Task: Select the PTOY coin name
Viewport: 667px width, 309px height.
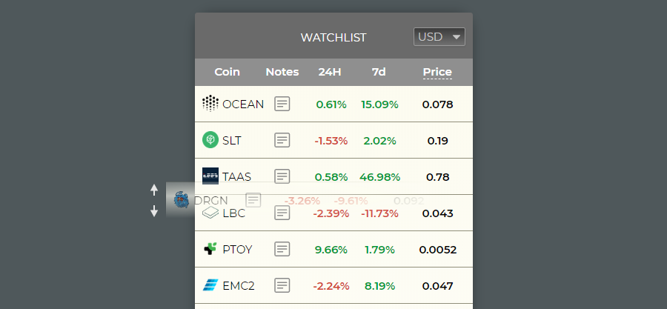Action: point(237,250)
